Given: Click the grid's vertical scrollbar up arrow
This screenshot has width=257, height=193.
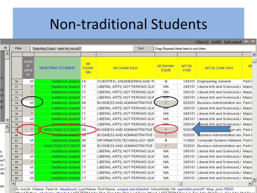Looking at the screenshot, I should tap(254, 54).
